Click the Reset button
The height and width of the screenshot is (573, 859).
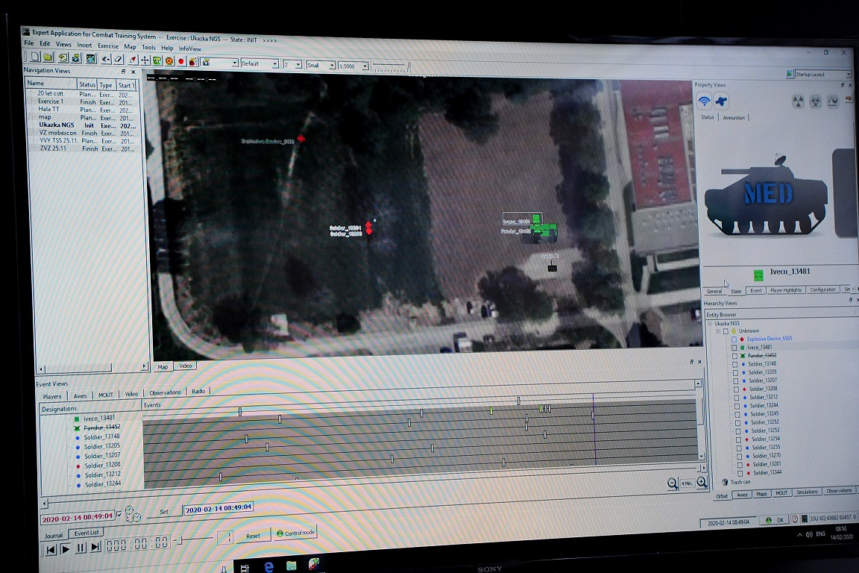point(253,536)
